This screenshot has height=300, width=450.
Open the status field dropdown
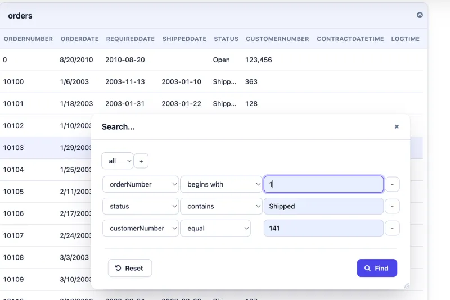(x=141, y=206)
